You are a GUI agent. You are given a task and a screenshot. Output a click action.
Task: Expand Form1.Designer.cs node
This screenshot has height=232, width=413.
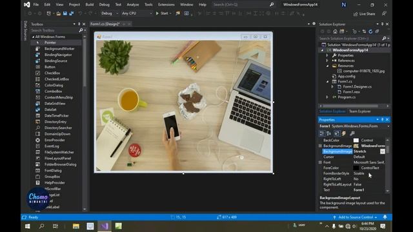pos(332,87)
